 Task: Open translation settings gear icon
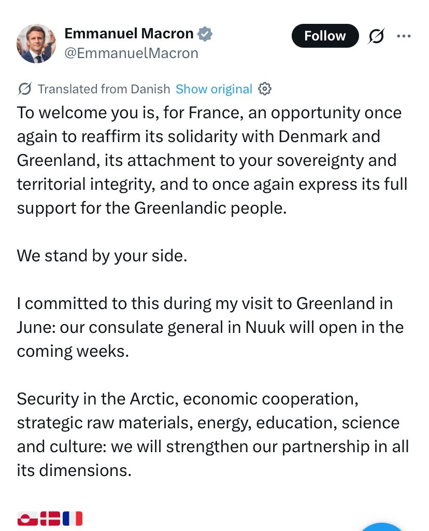point(264,89)
